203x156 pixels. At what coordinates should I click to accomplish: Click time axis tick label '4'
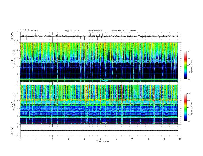point(84,139)
